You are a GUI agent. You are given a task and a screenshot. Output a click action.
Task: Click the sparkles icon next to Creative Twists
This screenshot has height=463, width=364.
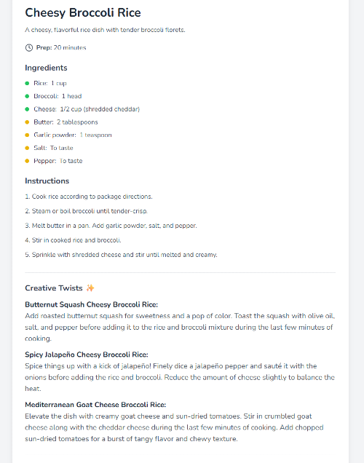coord(90,288)
